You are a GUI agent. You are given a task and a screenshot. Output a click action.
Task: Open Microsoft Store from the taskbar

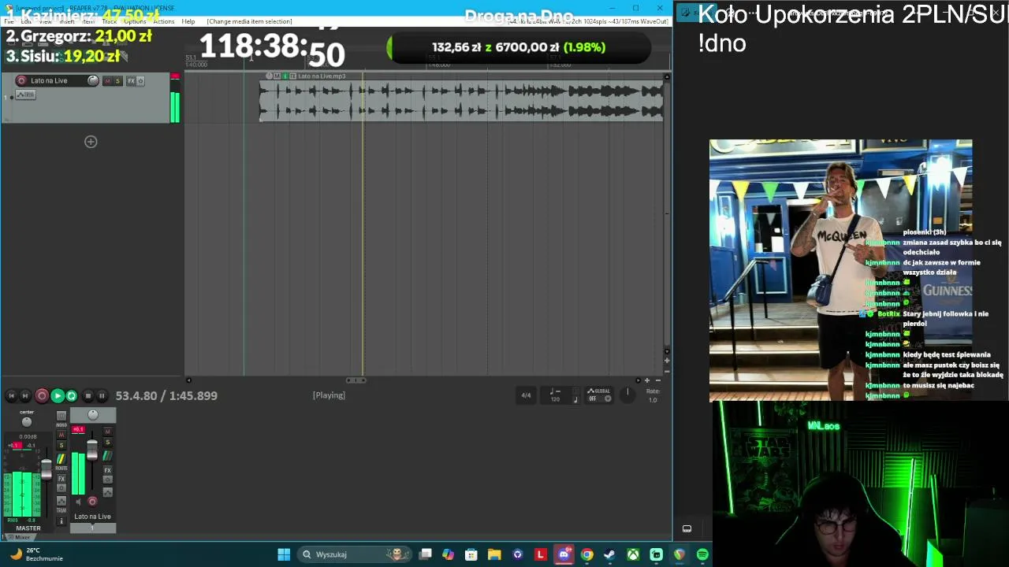[471, 554]
